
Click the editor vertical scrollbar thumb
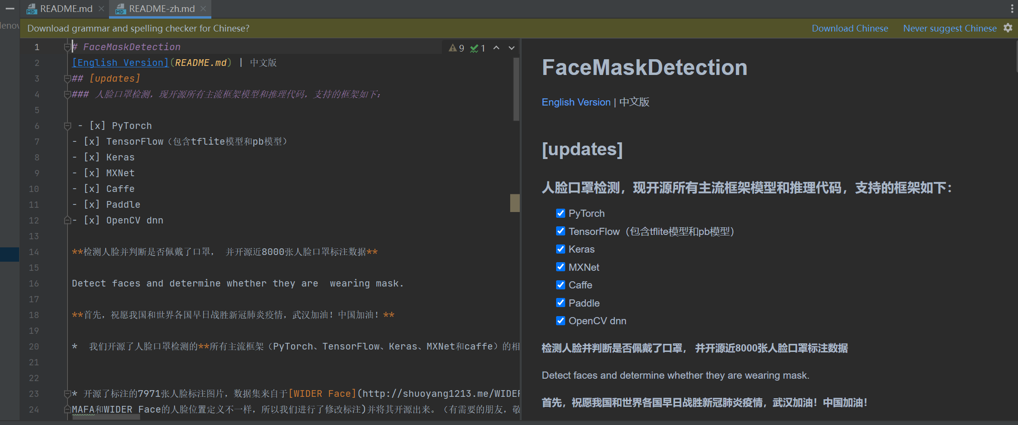pyautogui.click(x=516, y=89)
